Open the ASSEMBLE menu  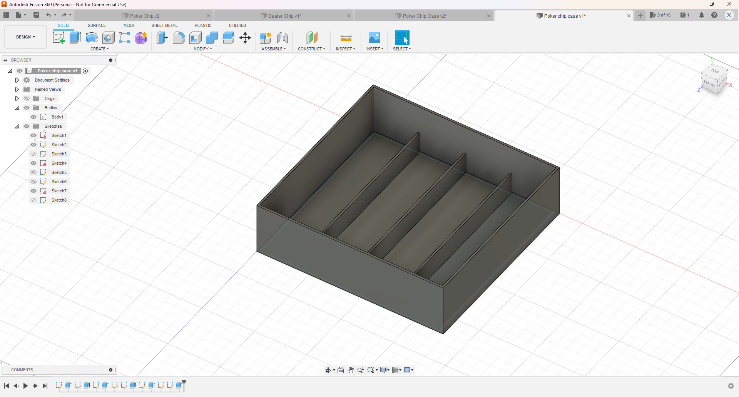pyautogui.click(x=273, y=49)
